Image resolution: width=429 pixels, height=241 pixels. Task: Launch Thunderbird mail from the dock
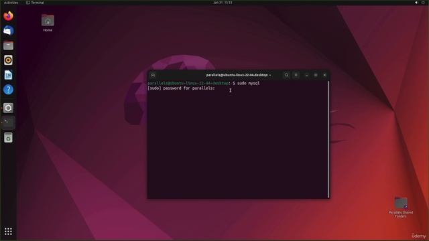coord(8,30)
